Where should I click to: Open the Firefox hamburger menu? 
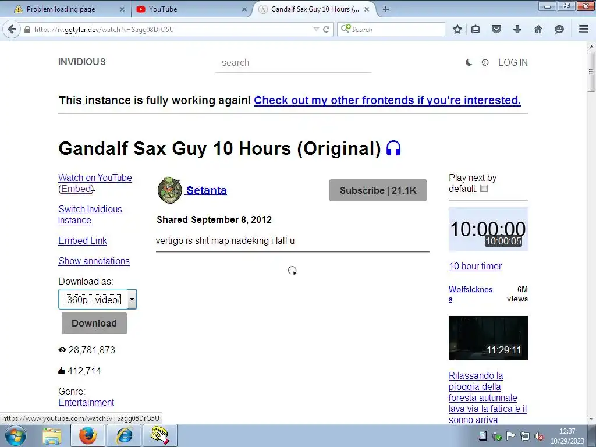coord(584,29)
